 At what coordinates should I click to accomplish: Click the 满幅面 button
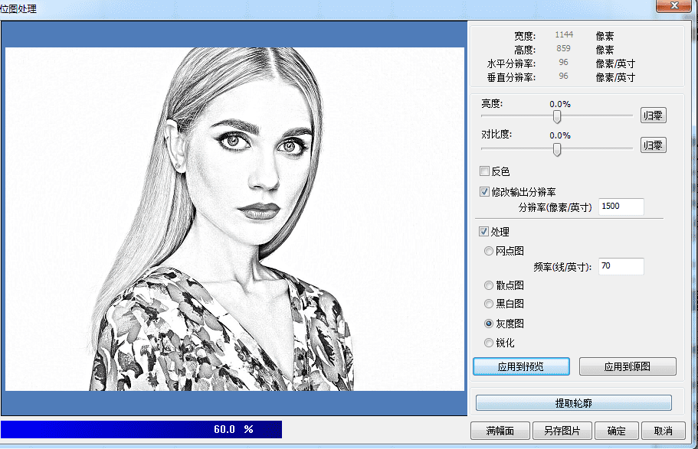click(x=500, y=431)
